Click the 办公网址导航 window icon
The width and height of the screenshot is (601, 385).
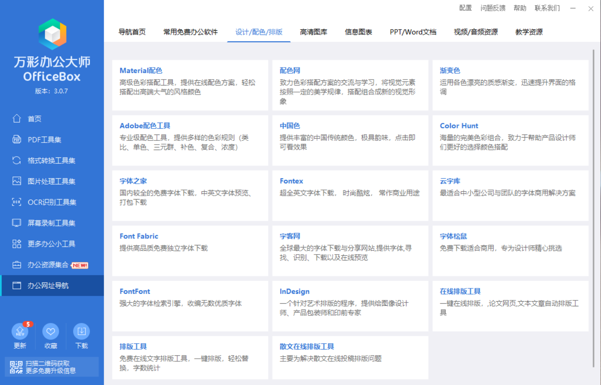pos(17,285)
